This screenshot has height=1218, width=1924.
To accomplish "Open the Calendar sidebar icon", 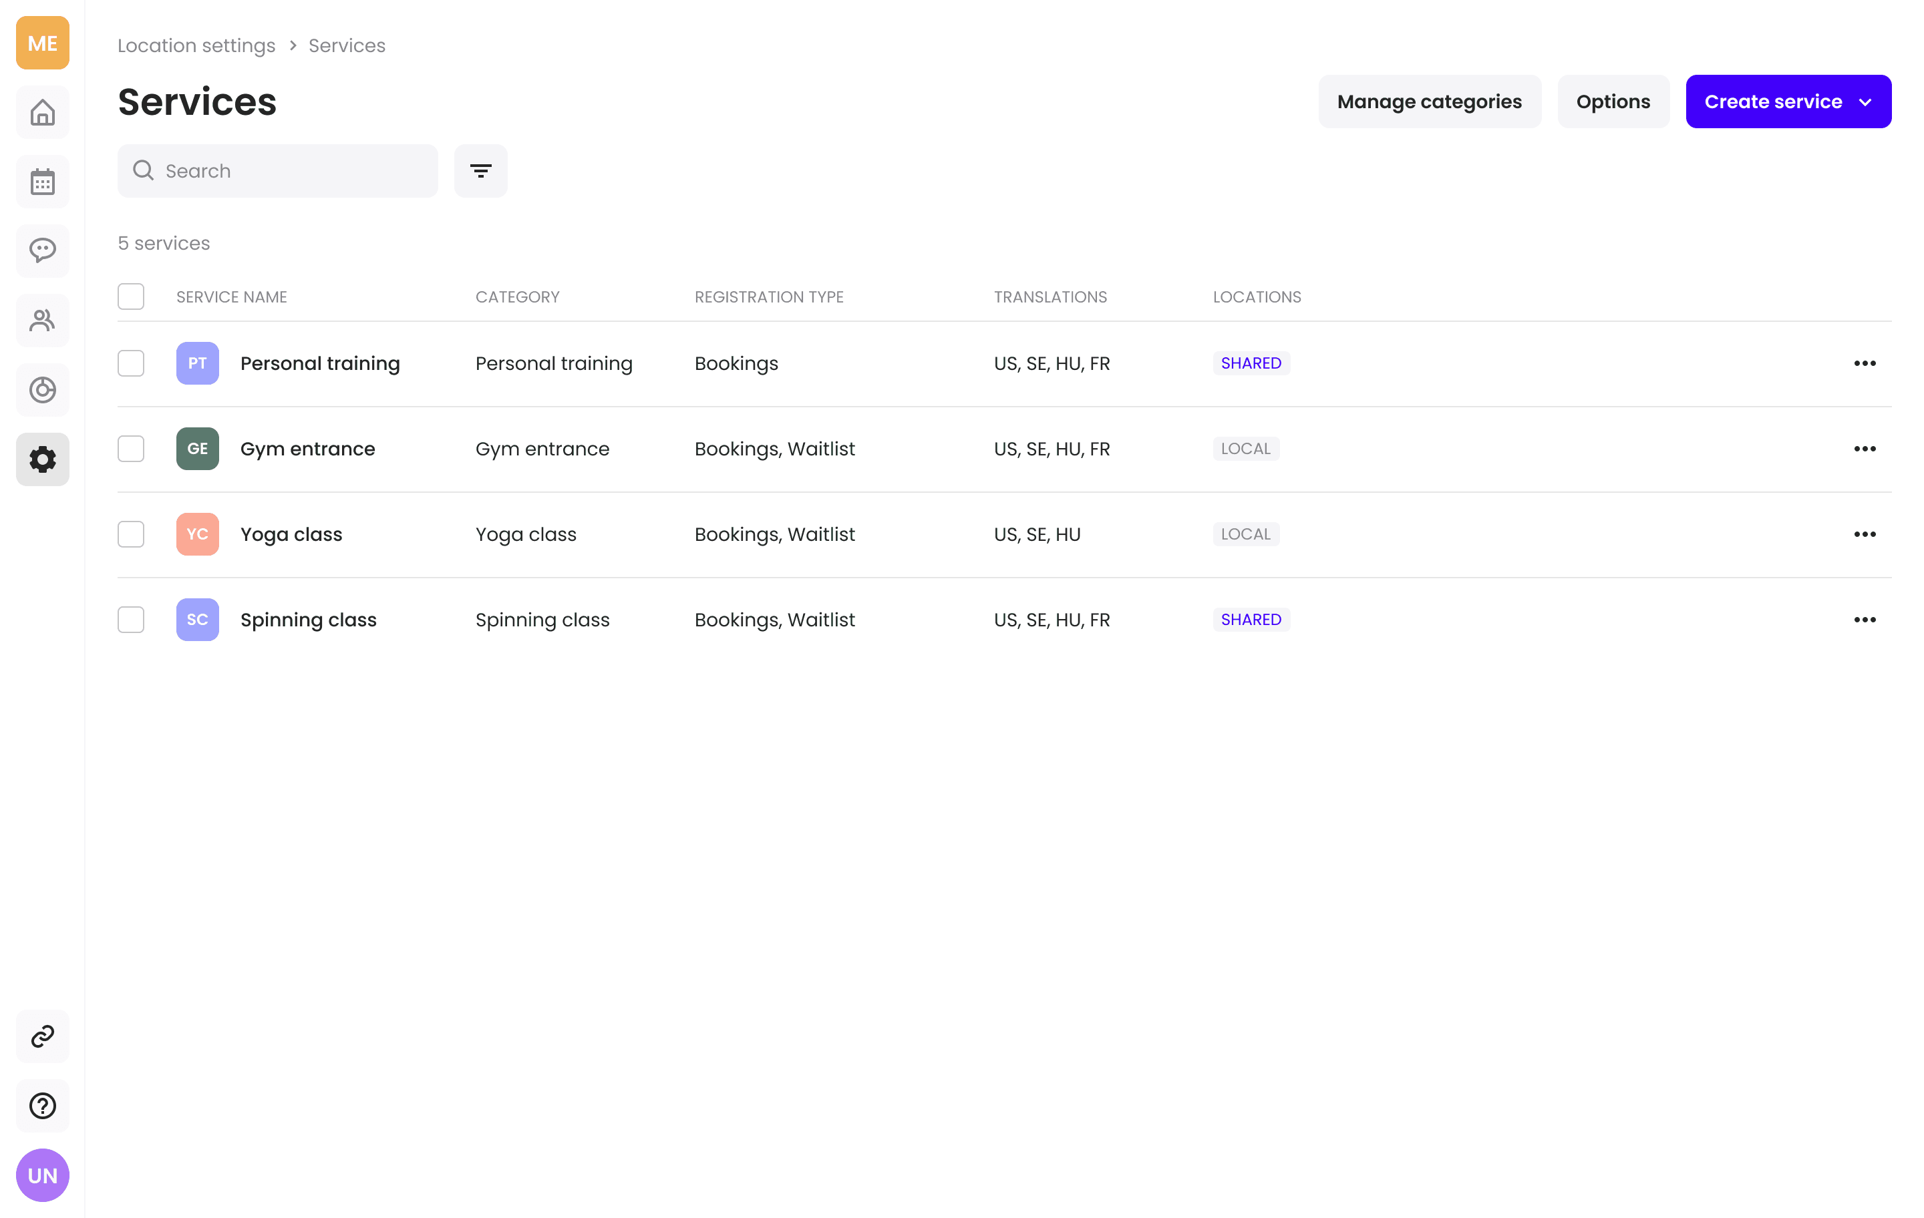I will pos(42,182).
